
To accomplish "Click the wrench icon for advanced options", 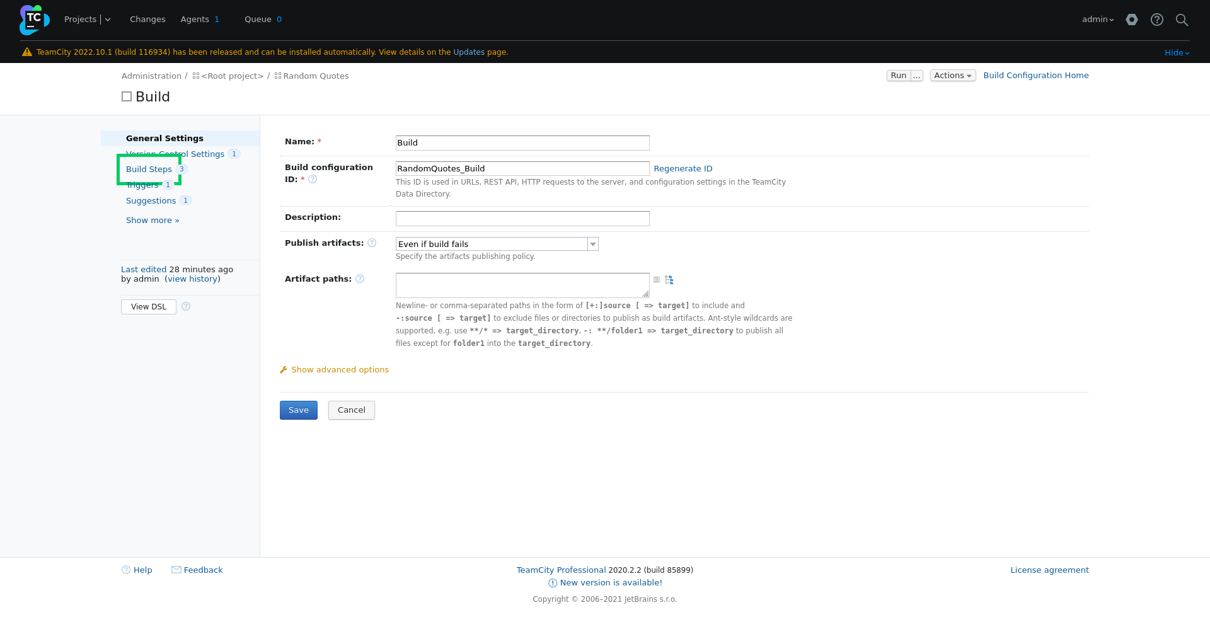I will coord(284,370).
